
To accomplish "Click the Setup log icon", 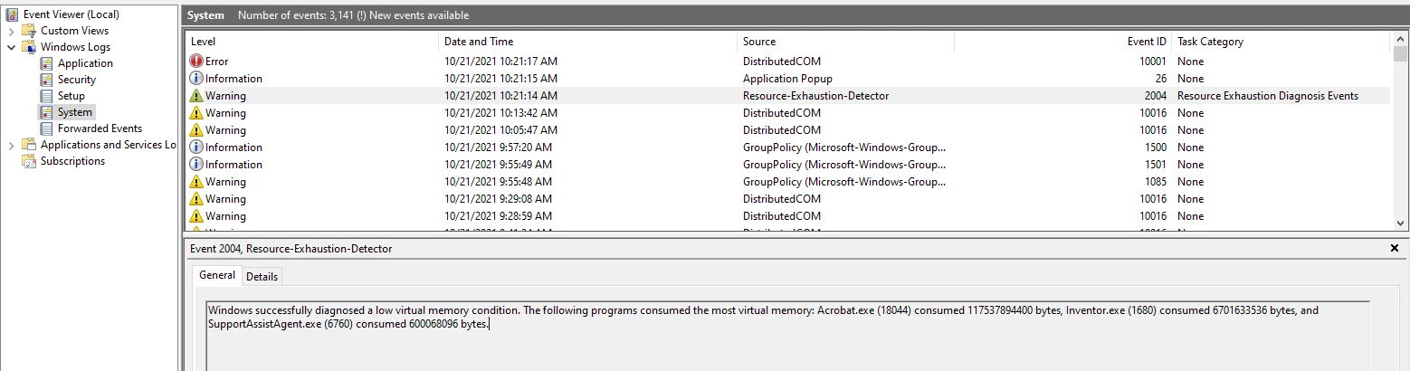I will (x=46, y=96).
